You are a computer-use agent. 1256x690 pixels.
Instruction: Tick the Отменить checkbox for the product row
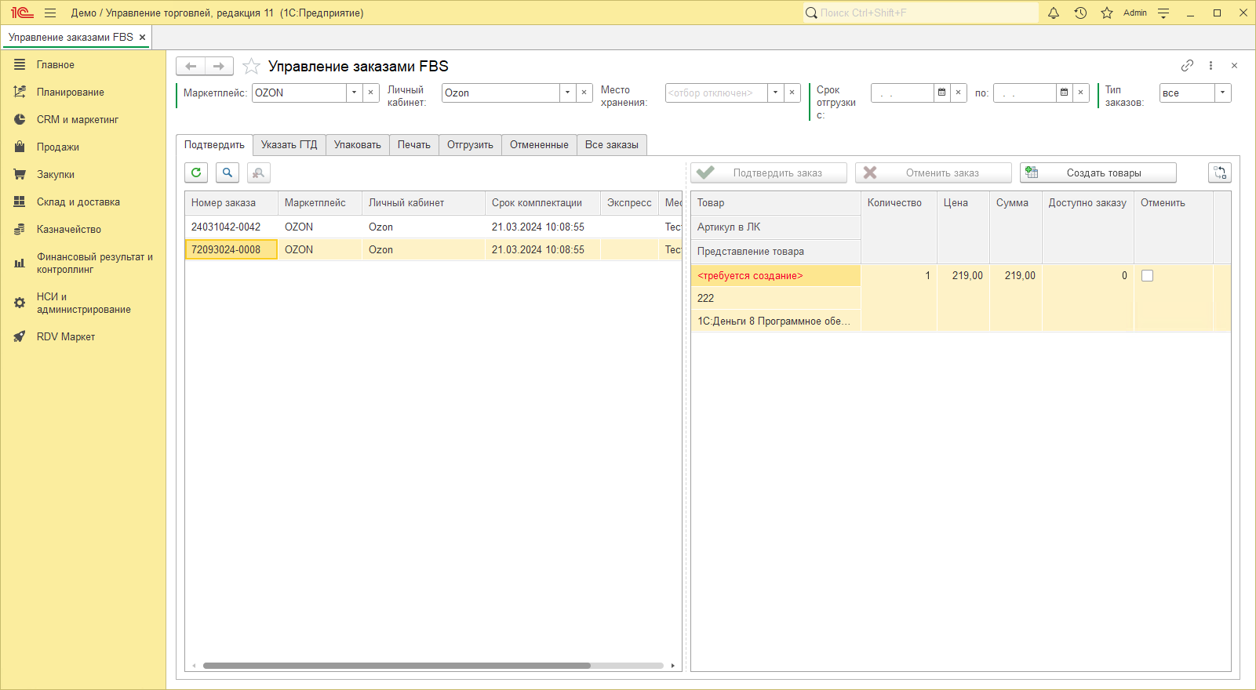click(x=1147, y=276)
